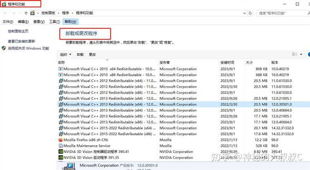Click icon of Visual C++ 2015-2022 (x64) row
The width and height of the screenshot is (310, 170).
click(x=61, y=128)
